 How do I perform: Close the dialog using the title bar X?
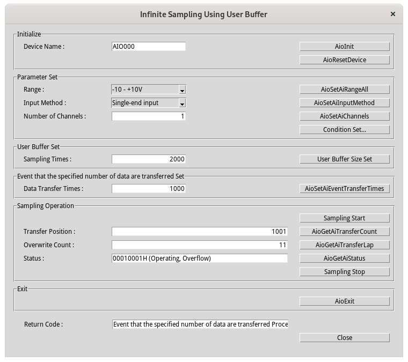pos(394,14)
